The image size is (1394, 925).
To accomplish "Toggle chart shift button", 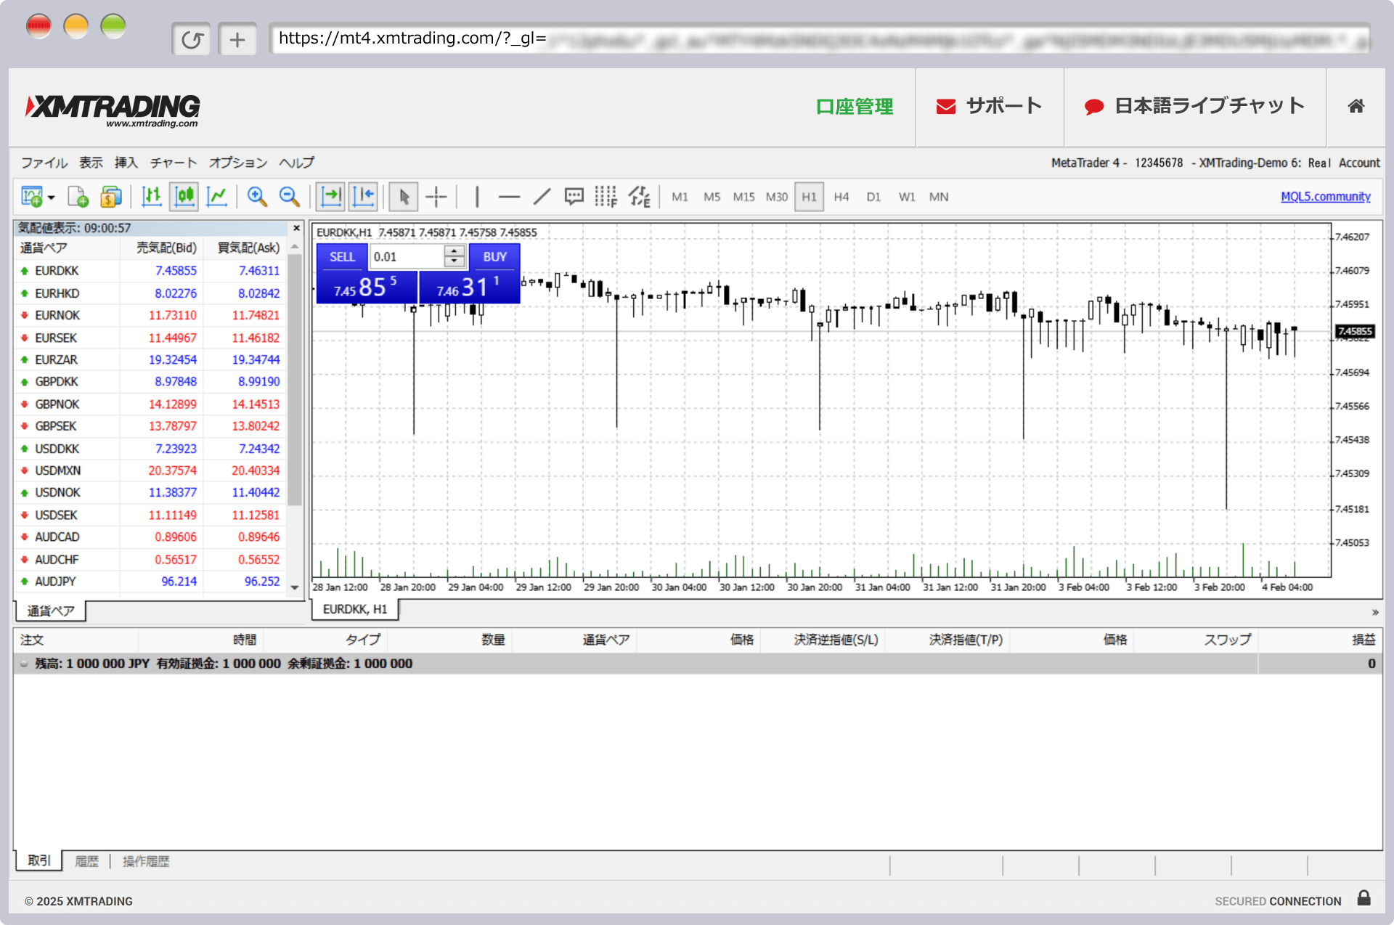I will click(363, 196).
